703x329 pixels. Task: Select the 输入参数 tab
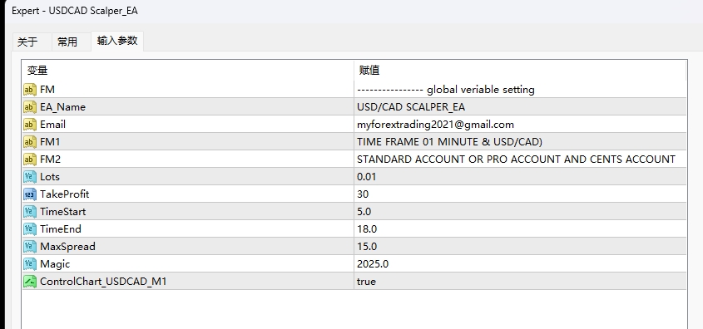pyautogui.click(x=117, y=41)
